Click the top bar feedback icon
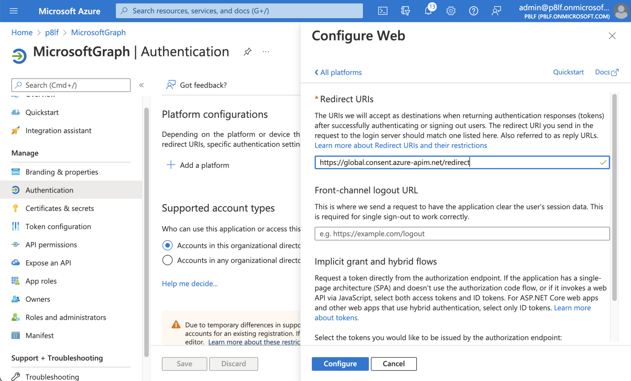 (x=496, y=11)
